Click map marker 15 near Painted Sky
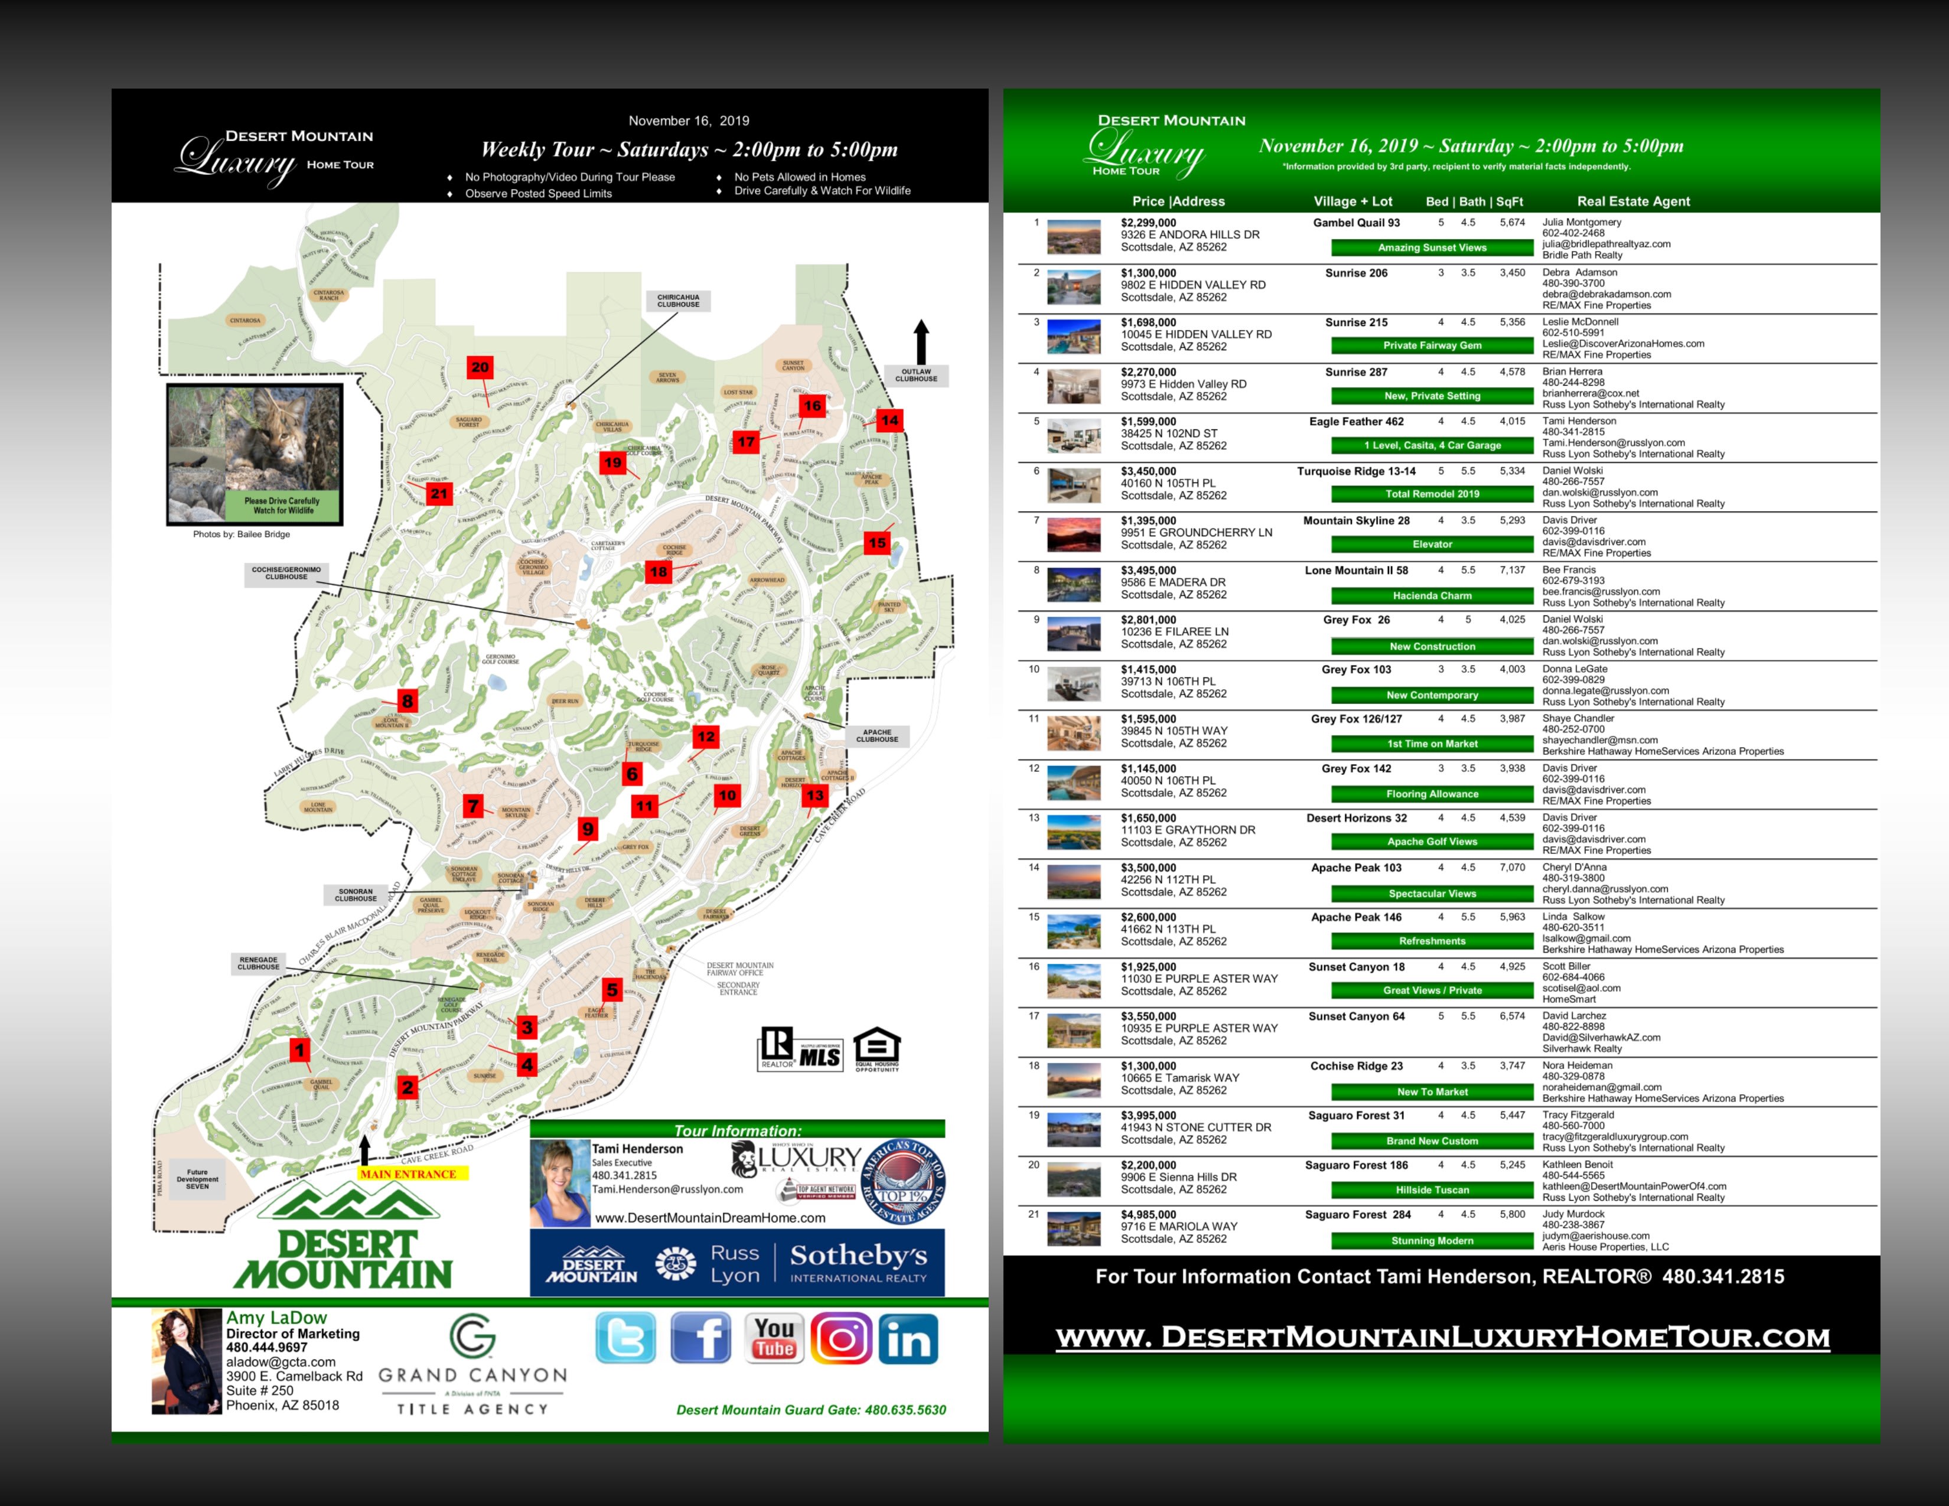 pyautogui.click(x=877, y=542)
